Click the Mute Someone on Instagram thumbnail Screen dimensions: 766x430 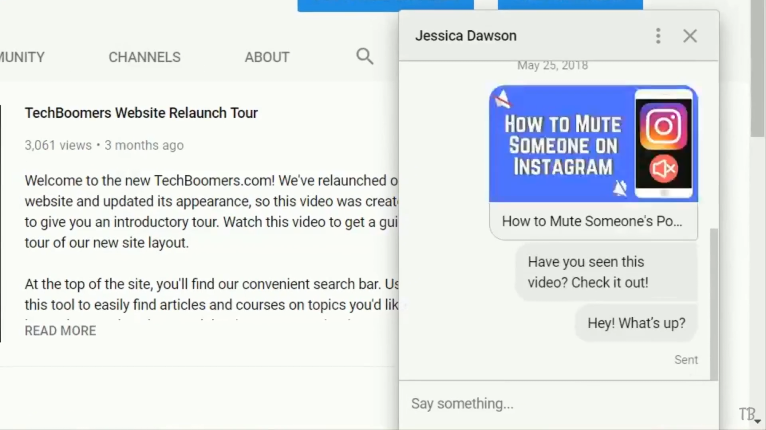click(x=593, y=144)
